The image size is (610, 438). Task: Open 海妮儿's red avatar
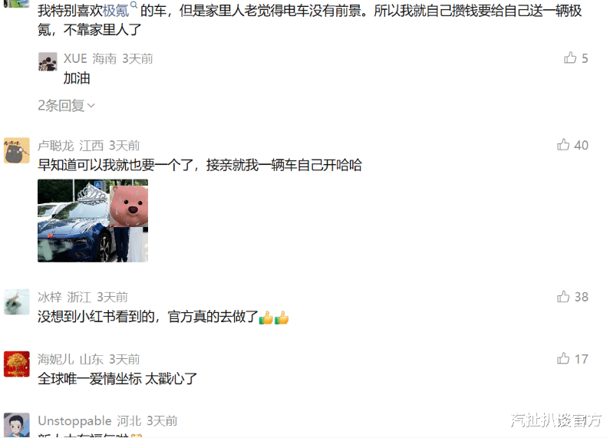[17, 364]
